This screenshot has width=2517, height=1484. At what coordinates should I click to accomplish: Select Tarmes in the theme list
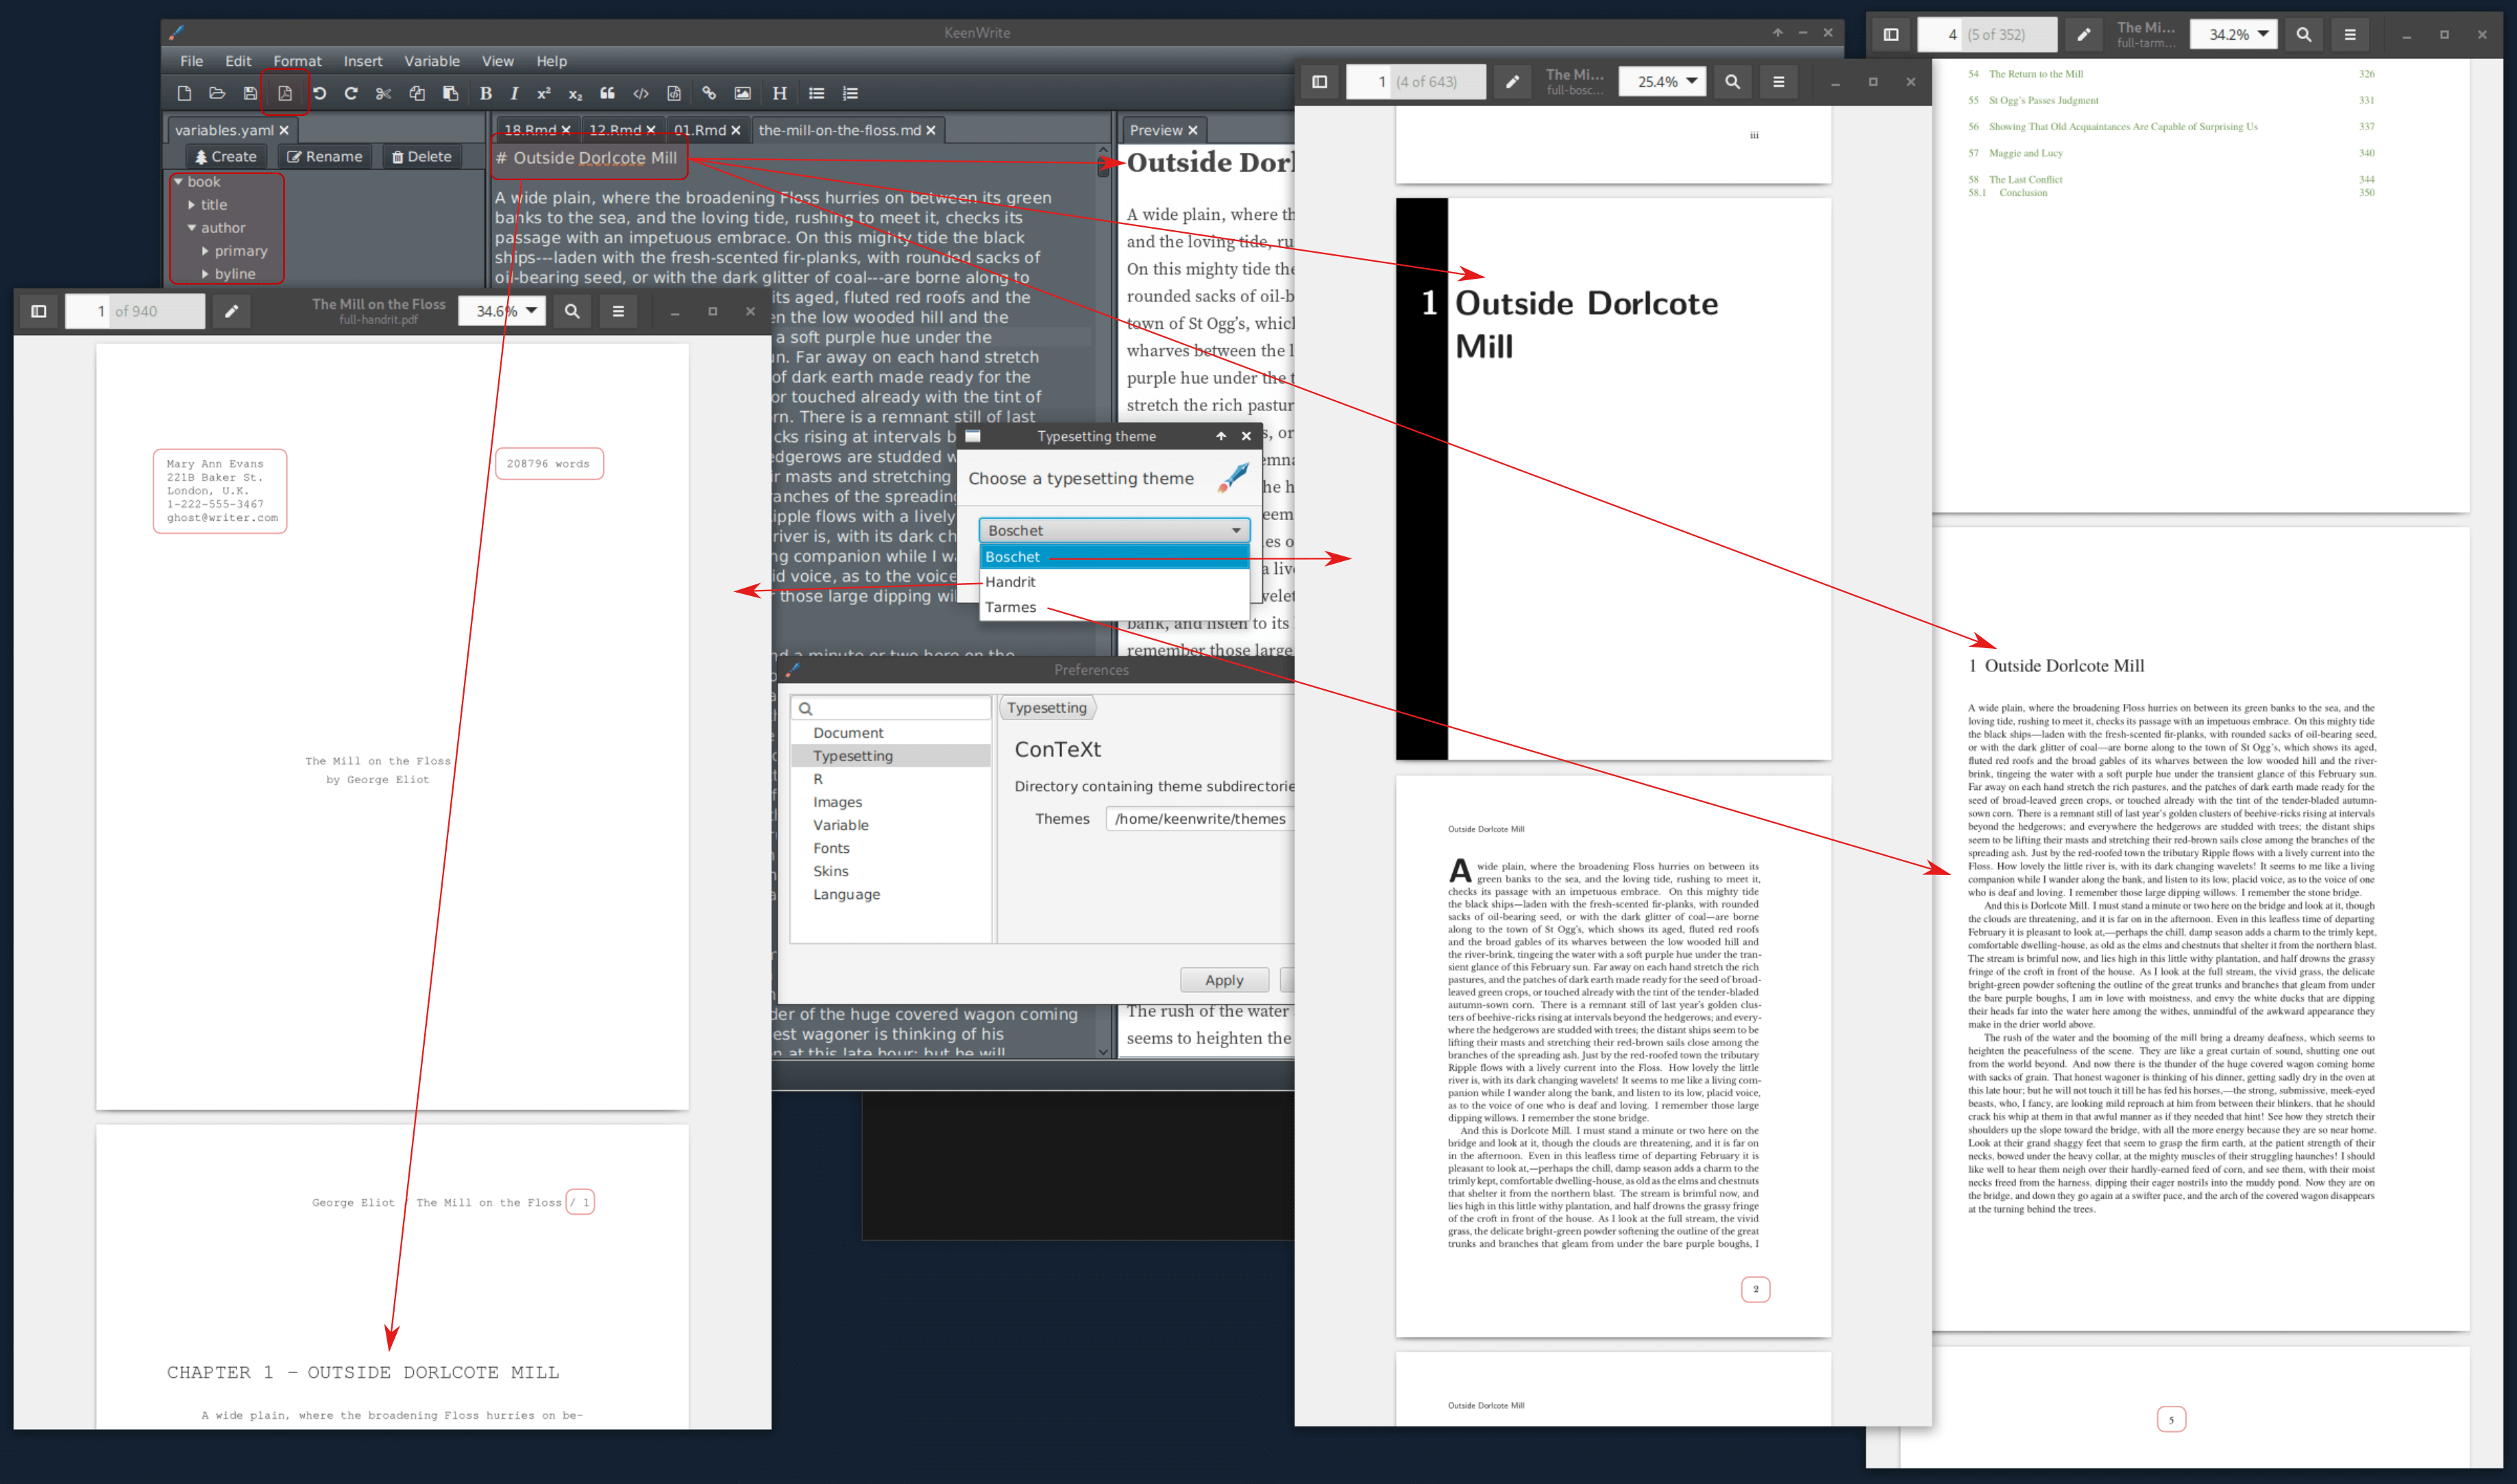pos(1010,607)
